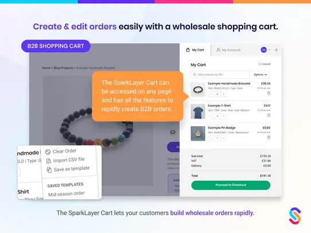This screenshot has width=311, height=233.
Task: Remove Example T-Shirt using trash icon
Action: (269, 115)
